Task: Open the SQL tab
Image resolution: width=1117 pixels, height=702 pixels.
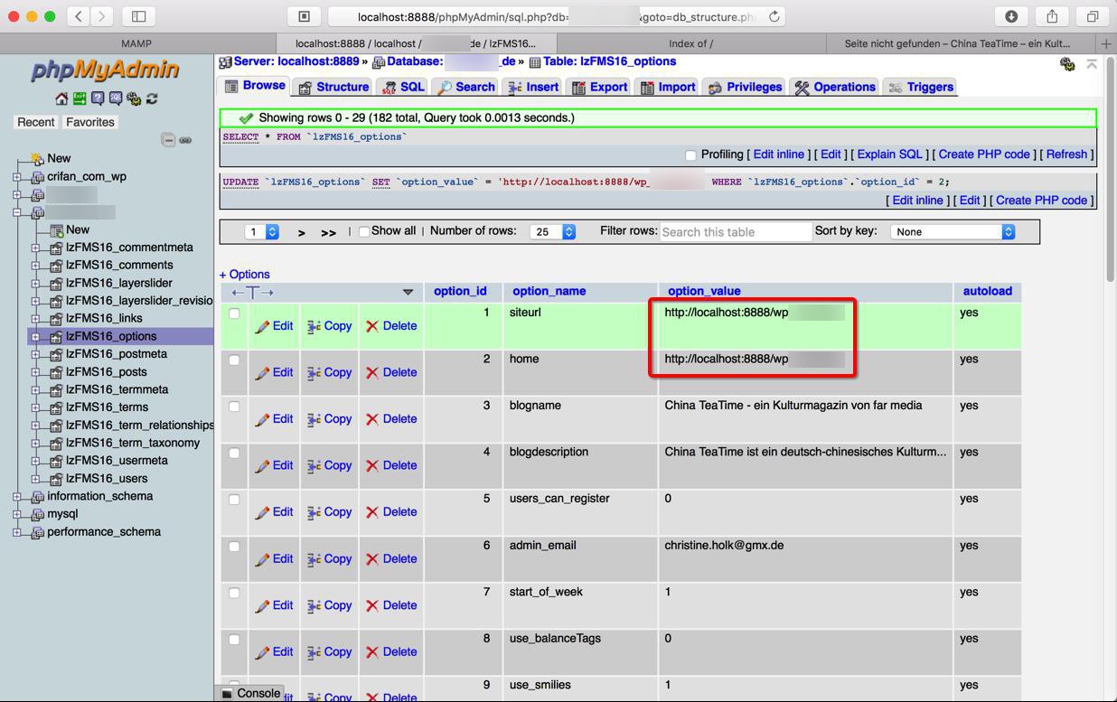Action: point(403,87)
